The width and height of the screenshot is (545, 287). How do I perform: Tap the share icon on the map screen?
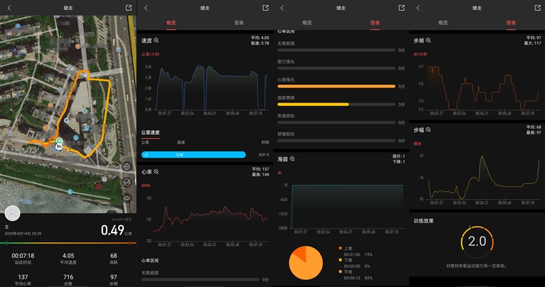point(129,7)
